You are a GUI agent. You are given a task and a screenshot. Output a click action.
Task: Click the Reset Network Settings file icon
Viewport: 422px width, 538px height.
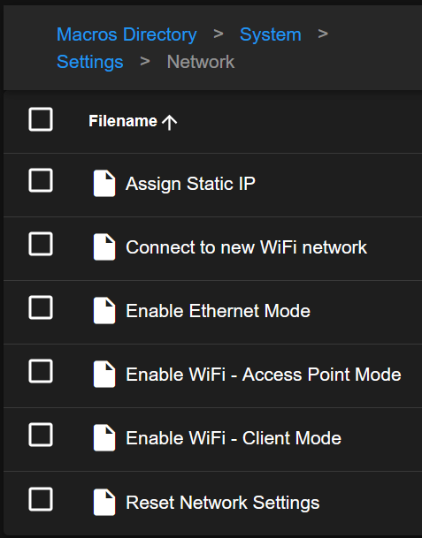[104, 502]
